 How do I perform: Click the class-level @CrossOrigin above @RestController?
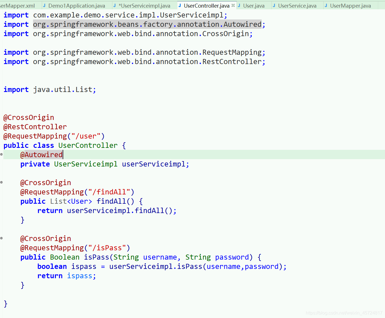pos(29,118)
